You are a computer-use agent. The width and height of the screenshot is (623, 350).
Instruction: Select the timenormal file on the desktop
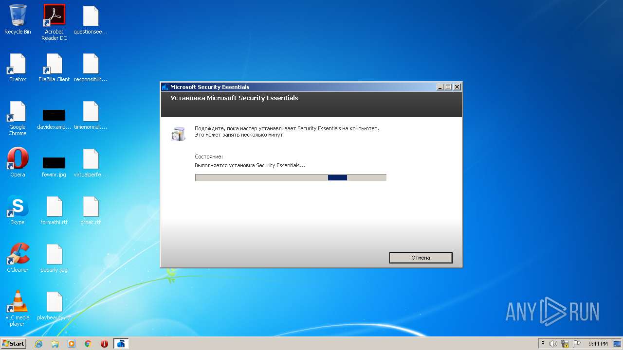point(91,115)
